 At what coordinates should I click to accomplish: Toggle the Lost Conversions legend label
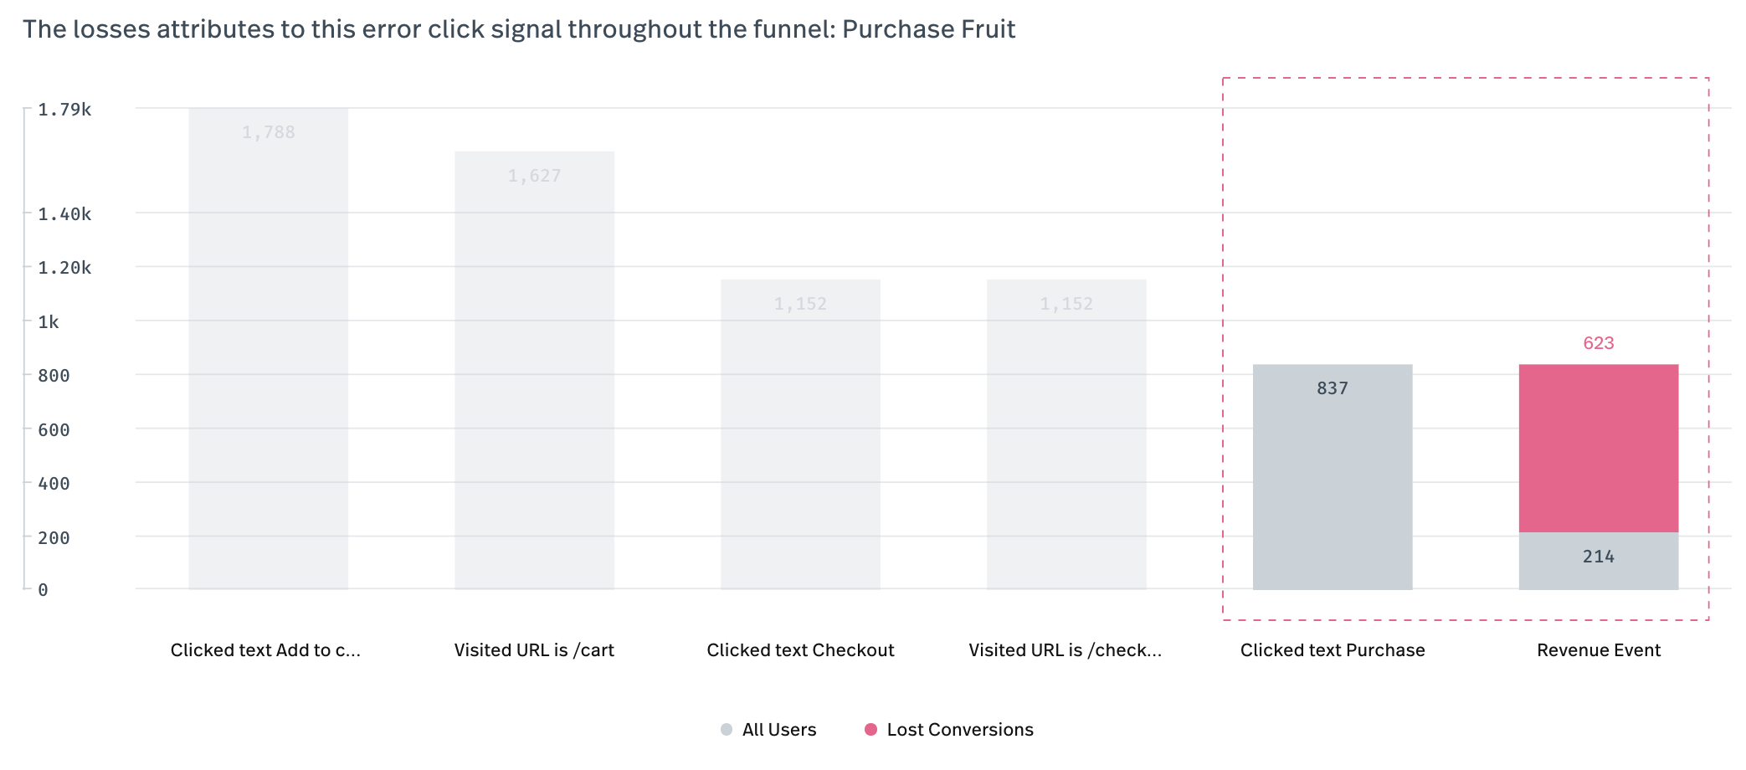click(960, 730)
